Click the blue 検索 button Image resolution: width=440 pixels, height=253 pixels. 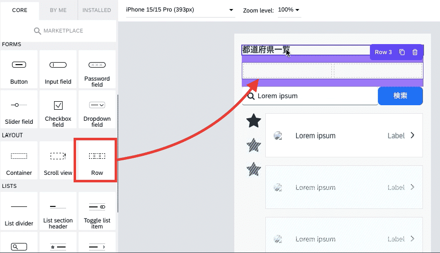point(400,96)
